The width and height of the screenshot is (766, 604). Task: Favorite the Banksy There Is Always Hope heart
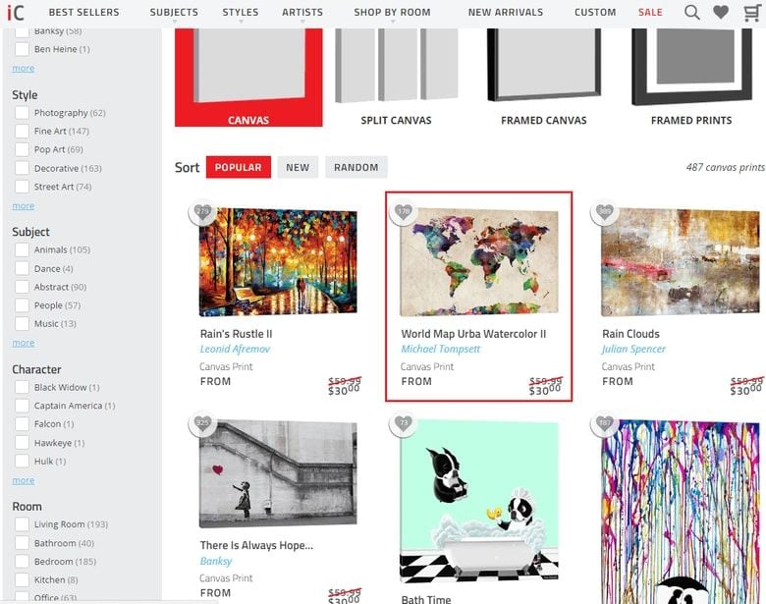click(x=202, y=422)
